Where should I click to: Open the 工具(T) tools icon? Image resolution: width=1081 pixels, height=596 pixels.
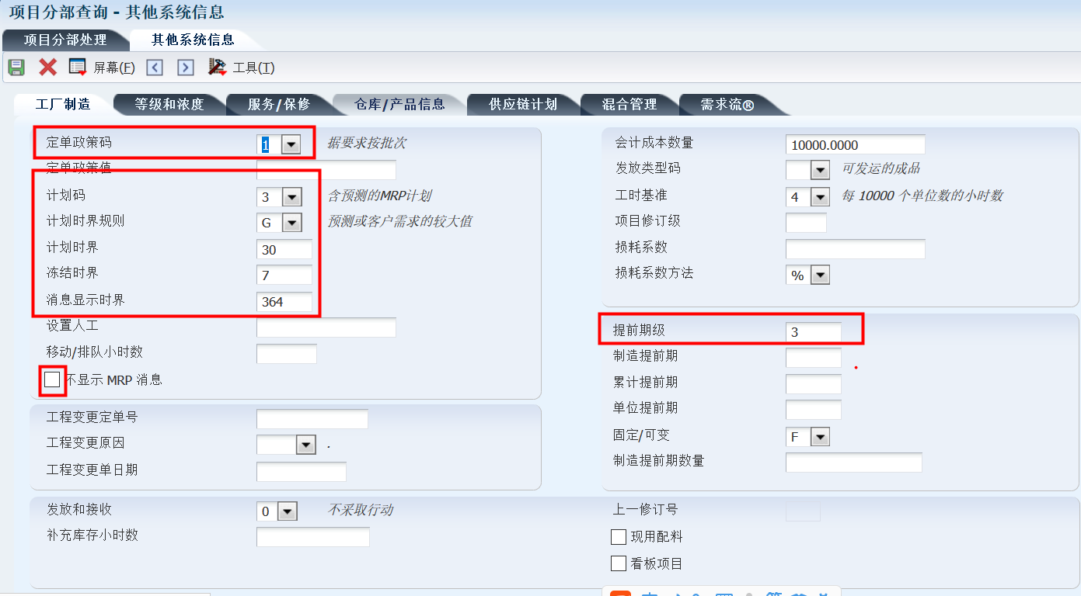point(218,68)
